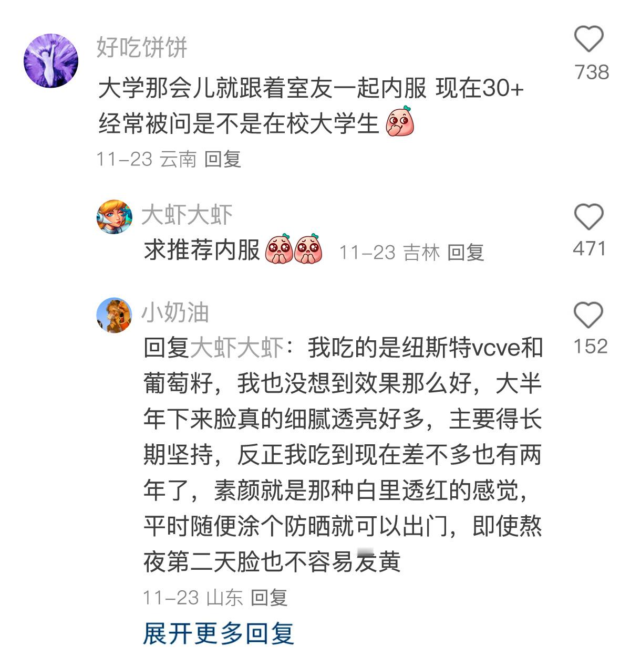641x658 pixels.
Task: Open 大虾大虾's cartoon avatar profile
Action: [115, 216]
